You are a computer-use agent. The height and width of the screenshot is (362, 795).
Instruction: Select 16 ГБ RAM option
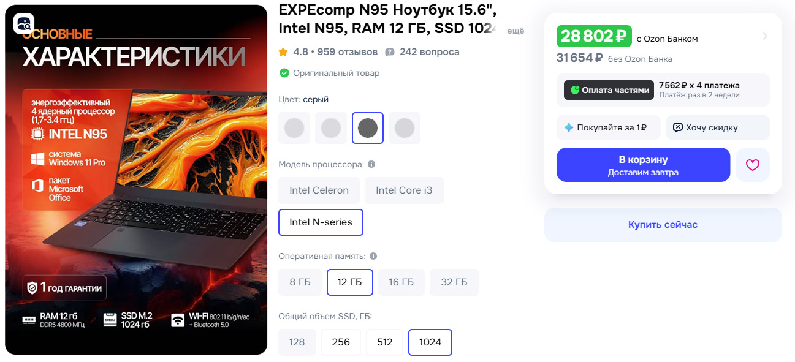[x=401, y=282]
